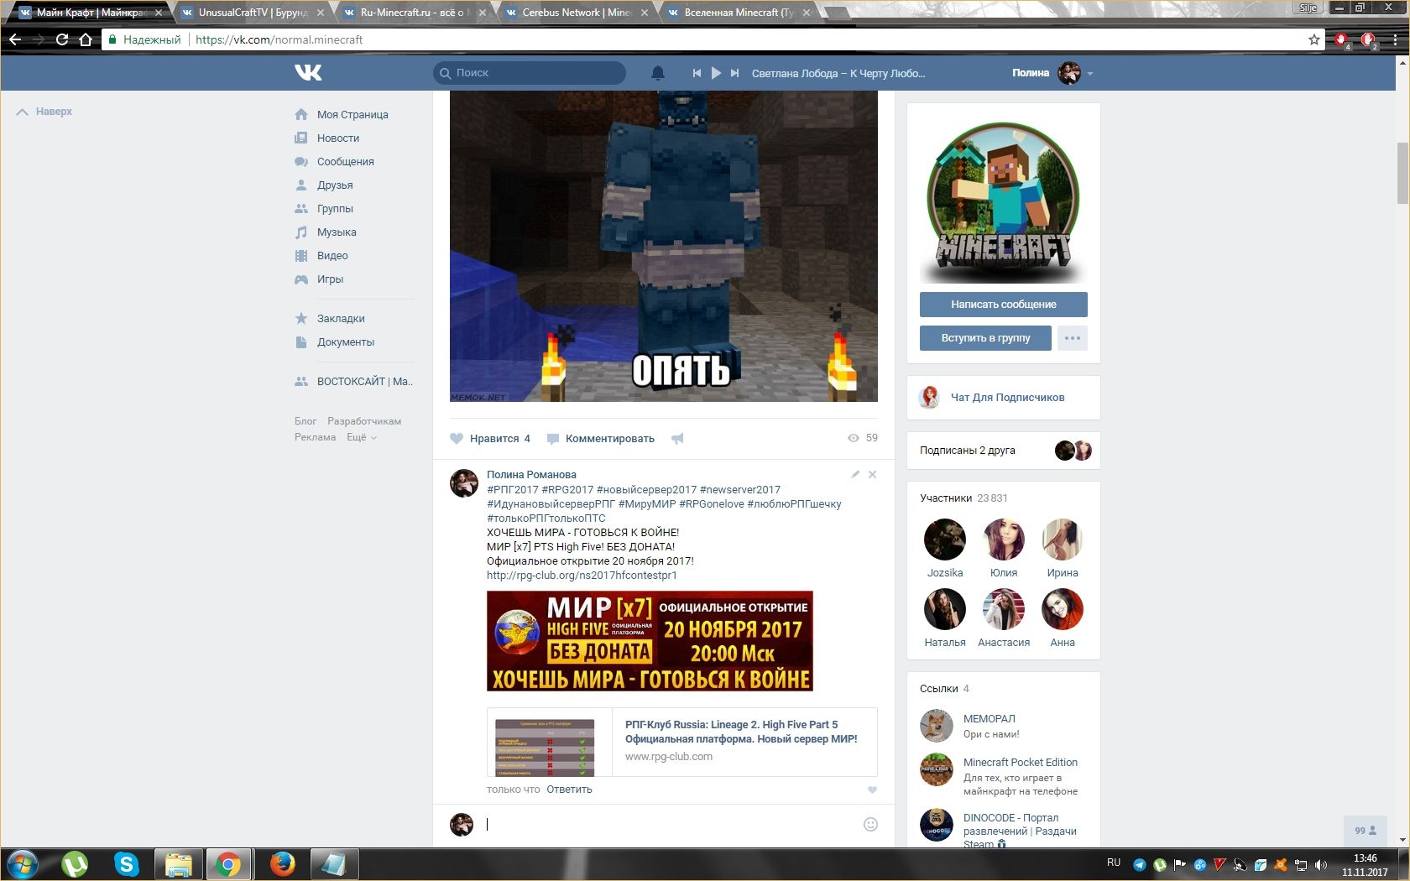The height and width of the screenshot is (881, 1410).
Task: Share the post with megaphone icon
Action: (x=677, y=438)
